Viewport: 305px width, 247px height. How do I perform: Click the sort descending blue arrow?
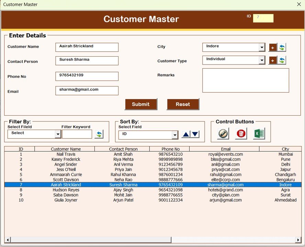click(194, 134)
